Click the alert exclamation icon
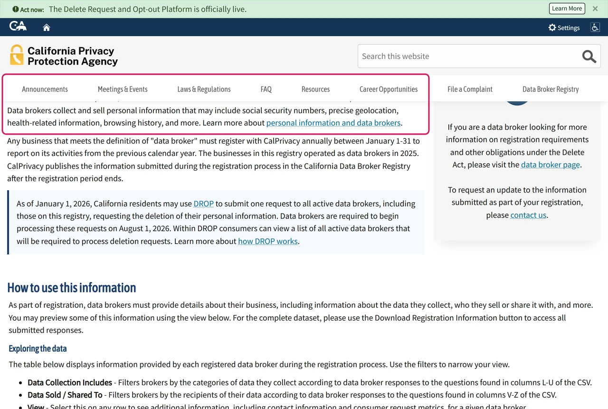608x409 pixels. pos(16,9)
